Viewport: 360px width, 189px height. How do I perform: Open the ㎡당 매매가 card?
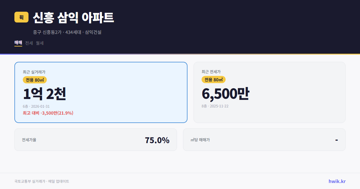pyautogui.click(x=264, y=139)
